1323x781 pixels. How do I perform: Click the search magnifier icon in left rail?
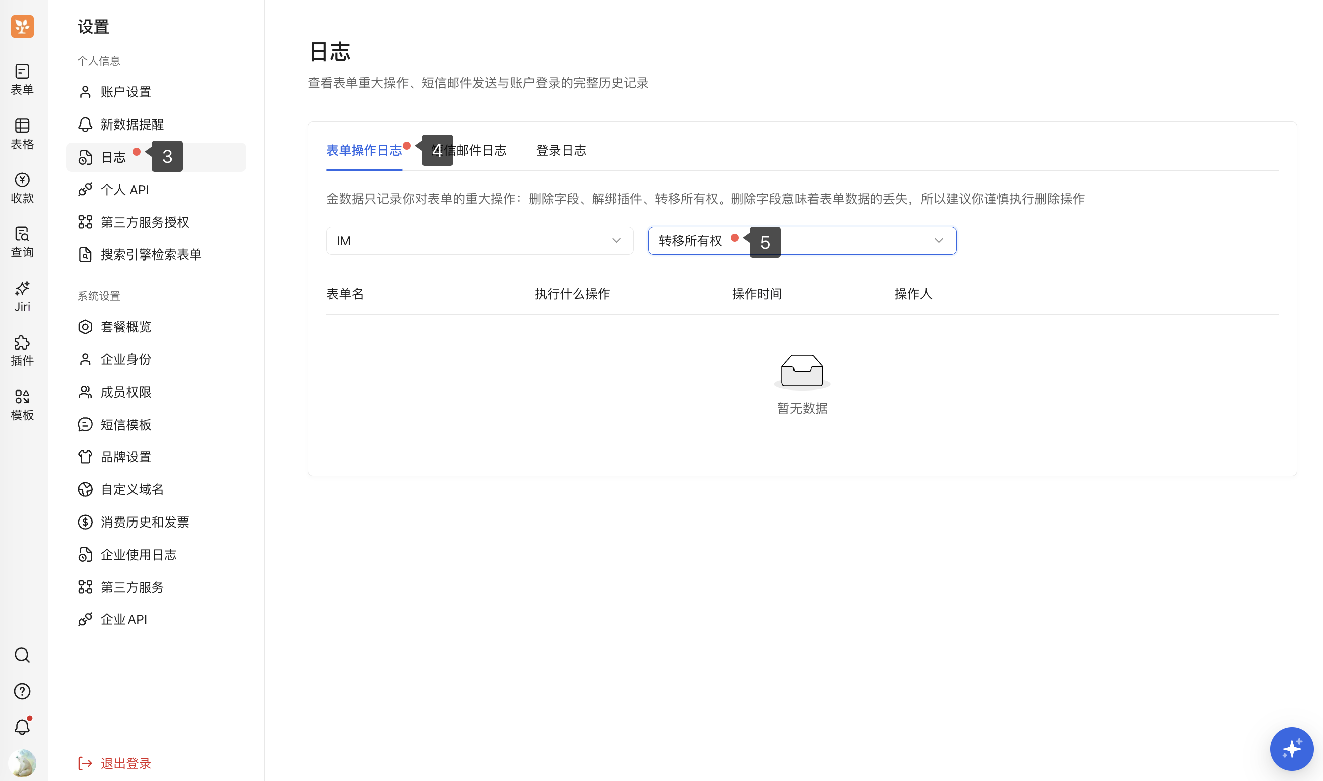tap(22, 655)
